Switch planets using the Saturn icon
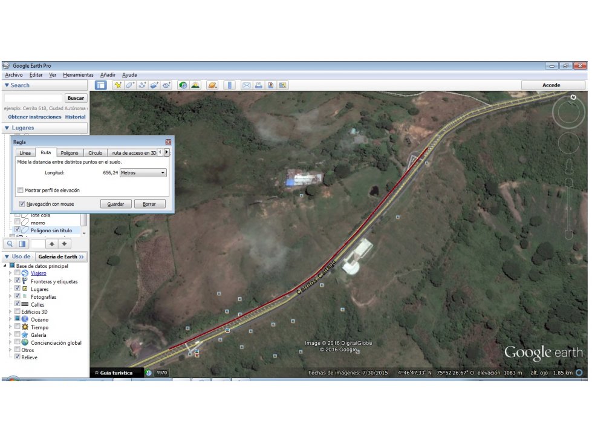Image resolution: width=592 pixels, height=444 pixels. click(x=212, y=85)
